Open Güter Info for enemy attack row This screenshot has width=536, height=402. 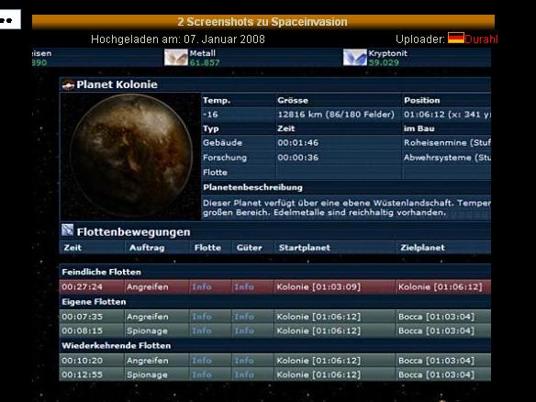tap(244, 286)
